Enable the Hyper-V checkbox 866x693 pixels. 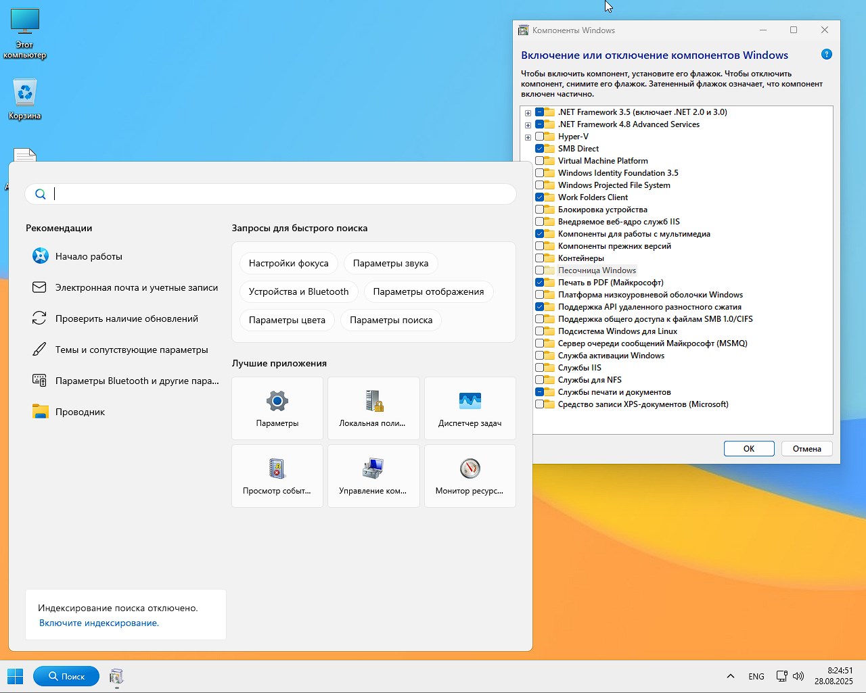[x=539, y=137]
